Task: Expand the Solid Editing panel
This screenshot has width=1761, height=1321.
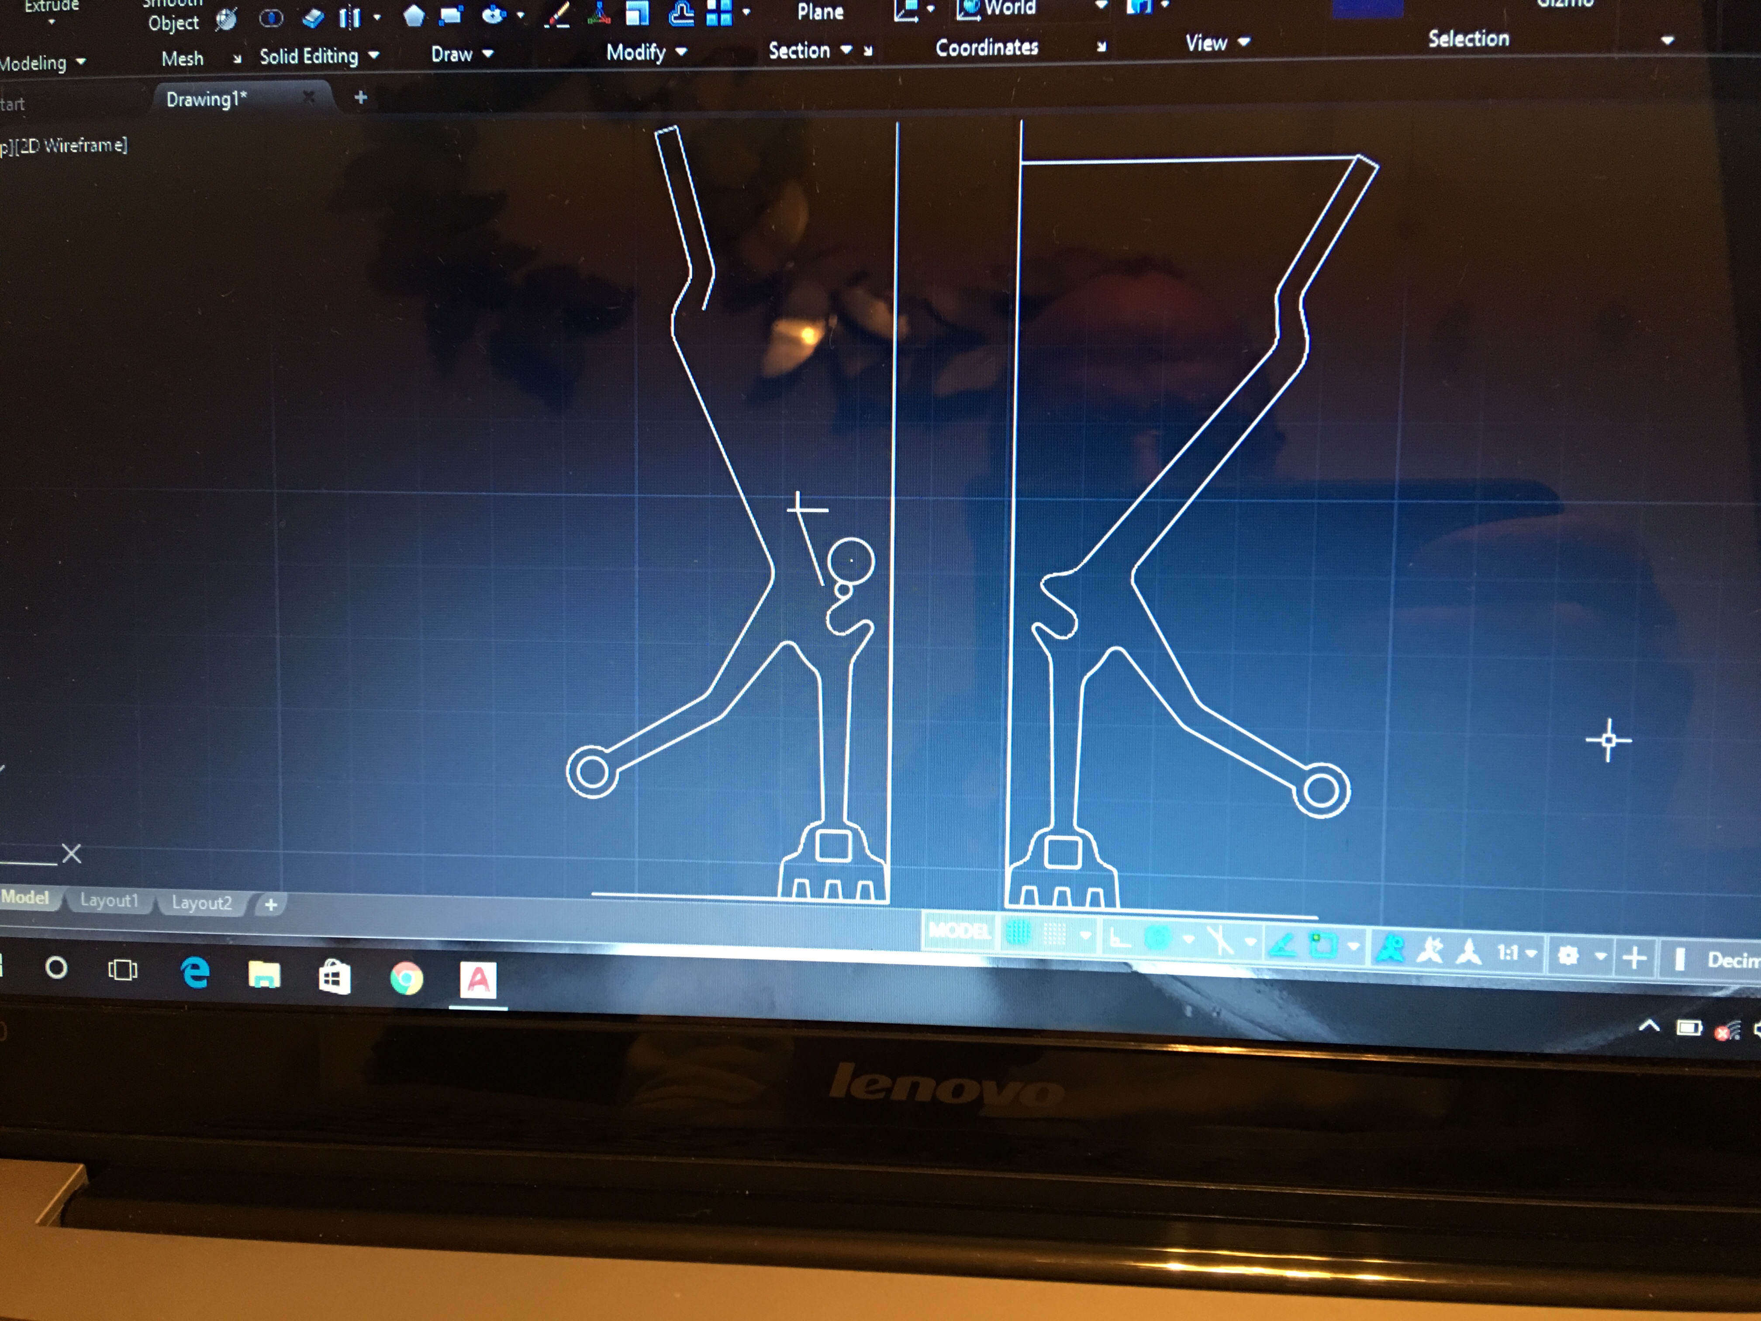Action: pyautogui.click(x=319, y=56)
